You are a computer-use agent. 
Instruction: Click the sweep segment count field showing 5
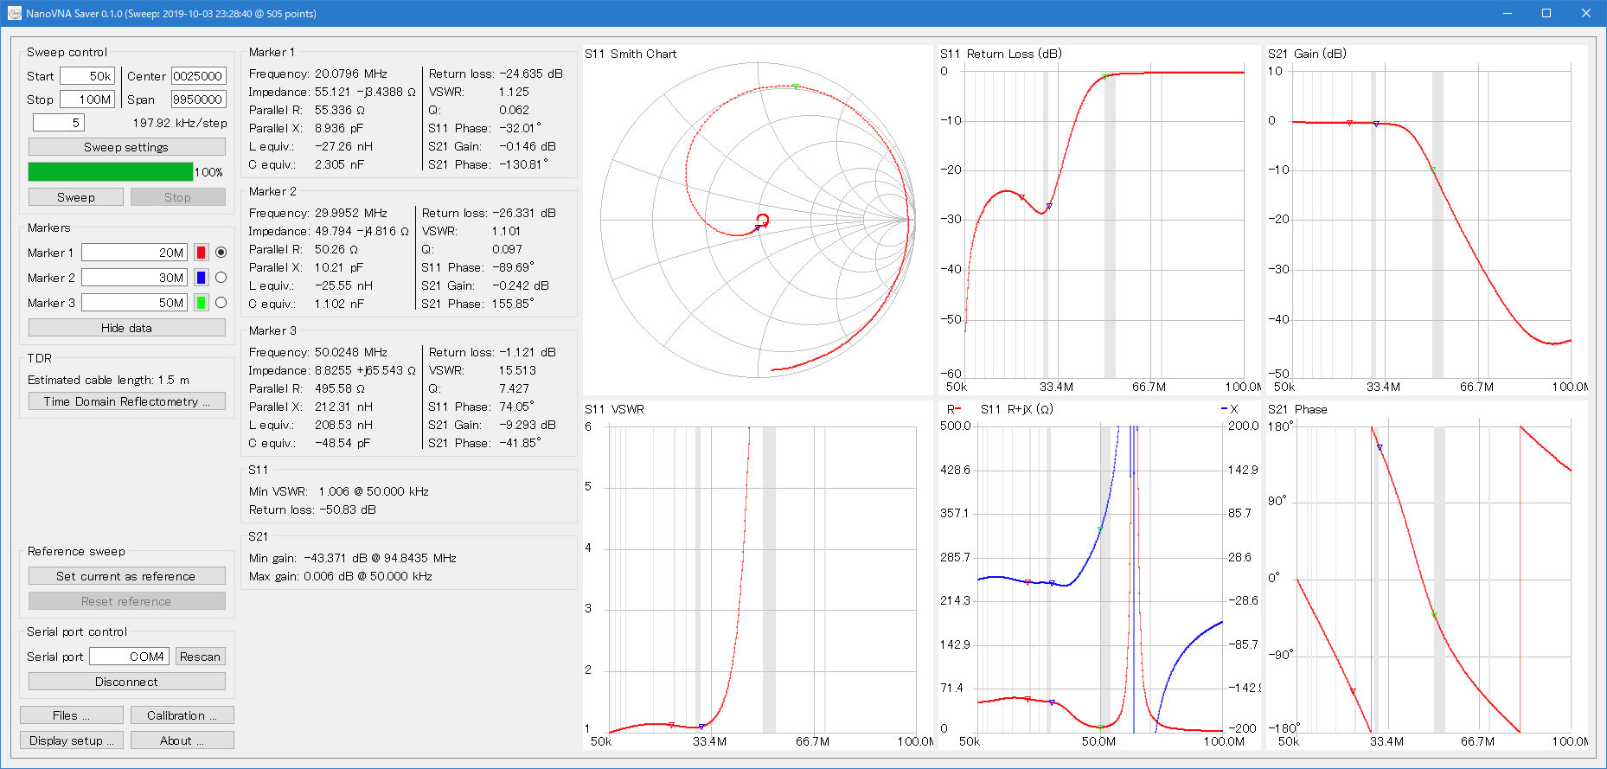pos(59,123)
